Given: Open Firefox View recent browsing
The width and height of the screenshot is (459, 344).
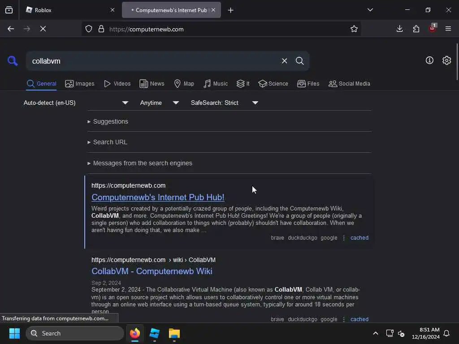Looking at the screenshot, I should [x=9, y=10].
